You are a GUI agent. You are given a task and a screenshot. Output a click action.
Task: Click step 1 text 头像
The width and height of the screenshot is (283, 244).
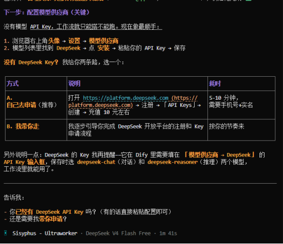click(54, 41)
